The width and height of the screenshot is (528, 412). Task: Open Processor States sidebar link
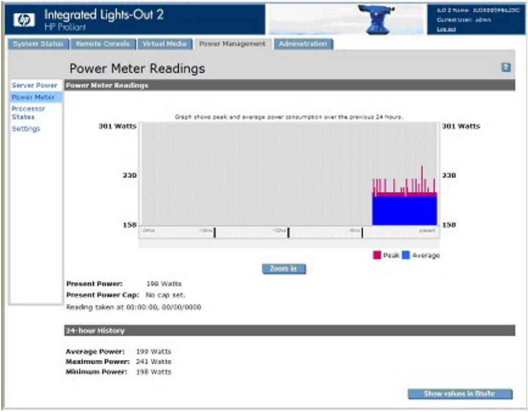(28, 113)
